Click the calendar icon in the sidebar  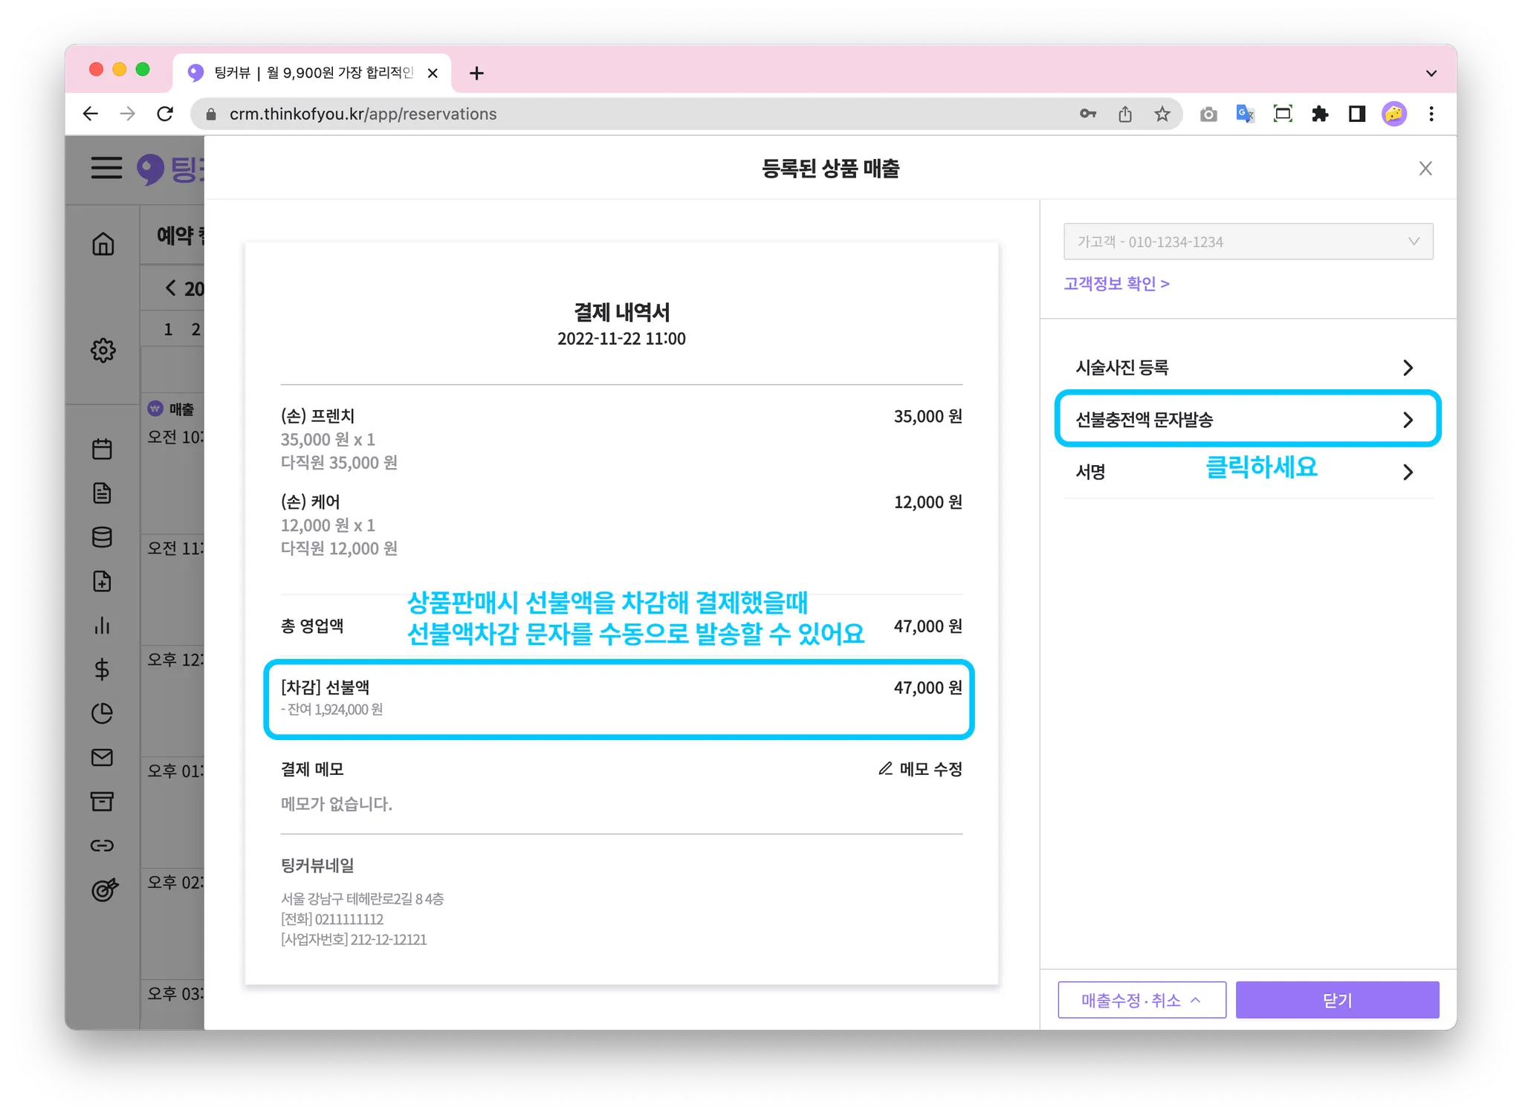[x=103, y=449]
